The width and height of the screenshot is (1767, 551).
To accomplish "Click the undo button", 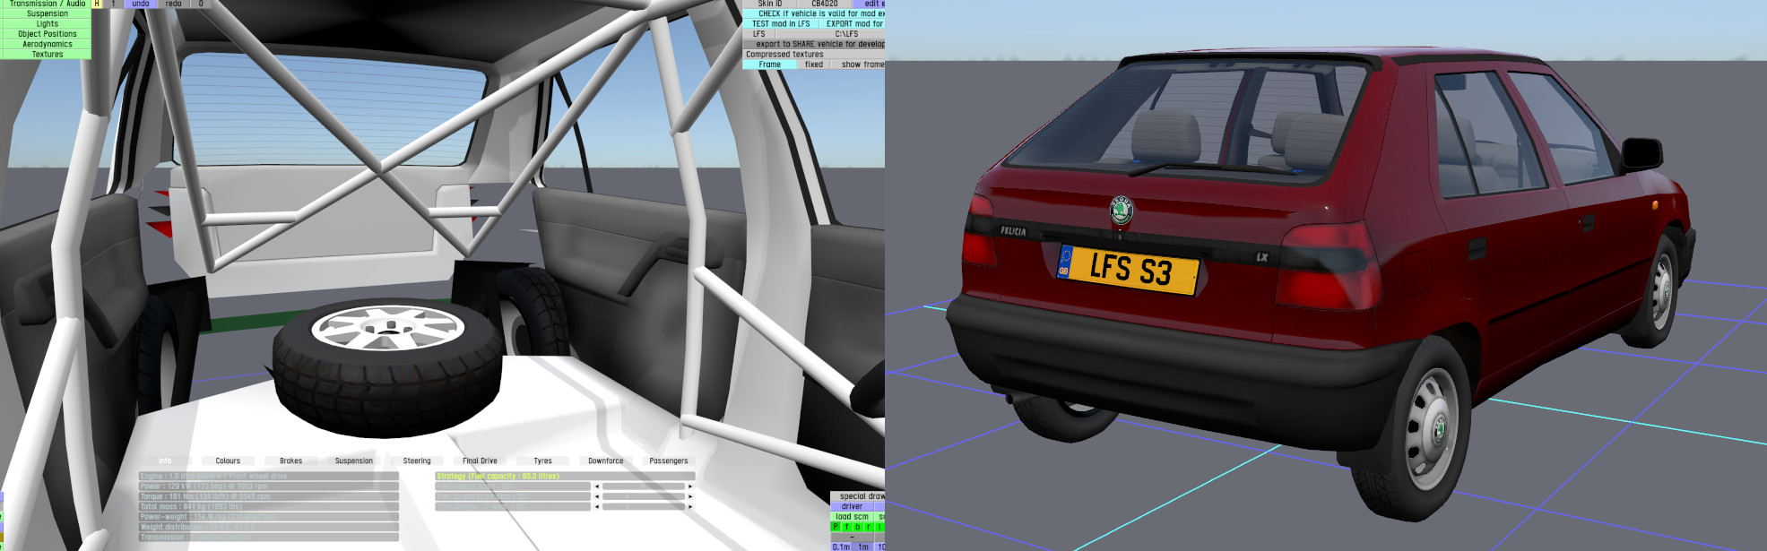I will click(141, 4).
